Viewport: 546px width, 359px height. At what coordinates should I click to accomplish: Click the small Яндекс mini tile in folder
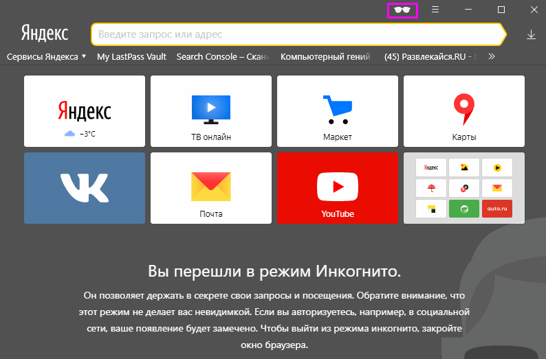[x=431, y=167]
